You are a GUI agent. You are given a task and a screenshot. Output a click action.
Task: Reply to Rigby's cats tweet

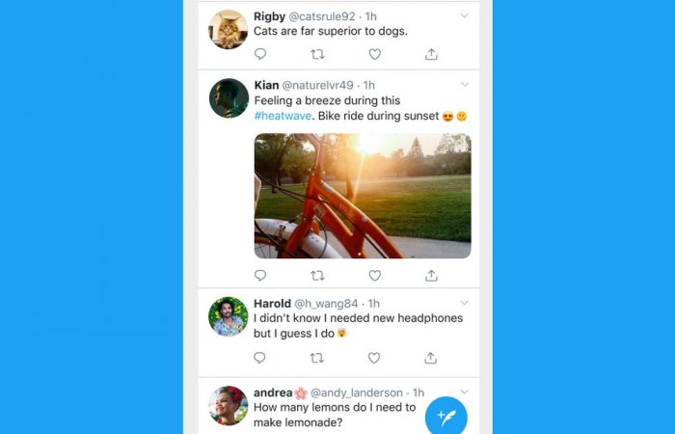(260, 55)
